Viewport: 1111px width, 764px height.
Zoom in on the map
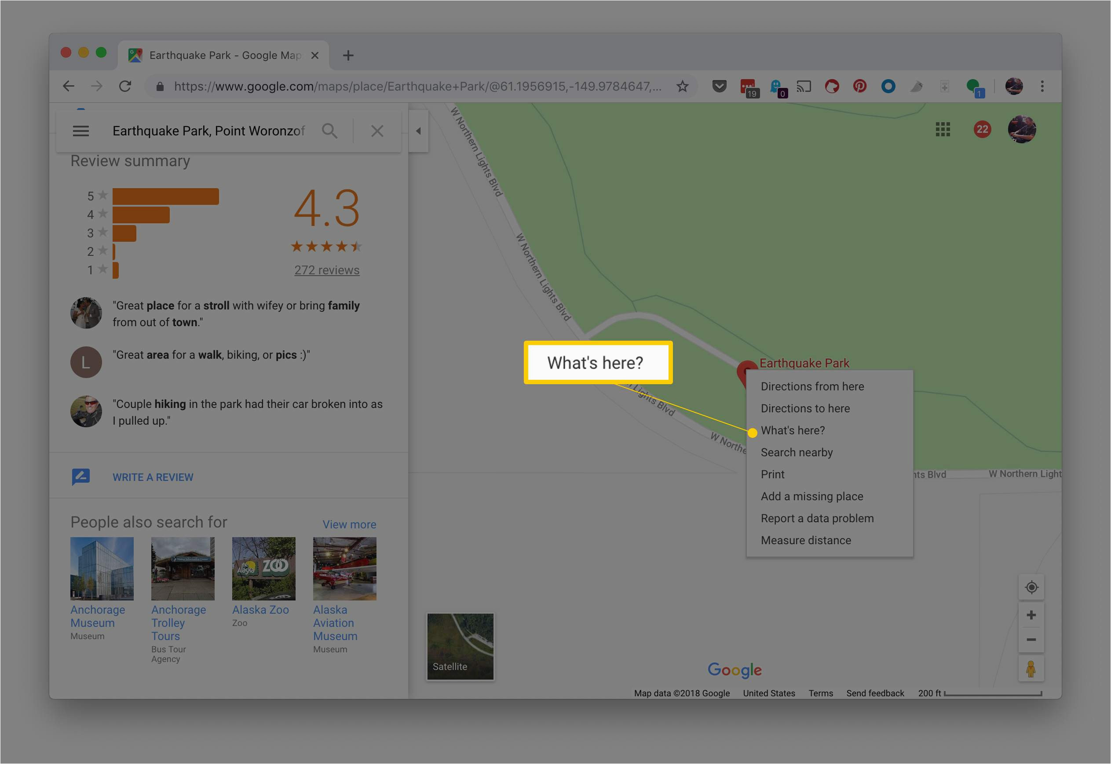point(1031,615)
